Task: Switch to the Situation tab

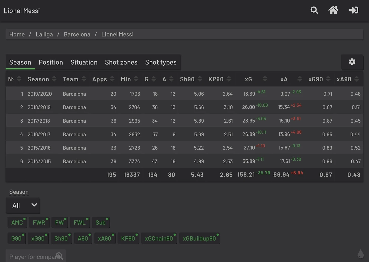Action: click(84, 62)
